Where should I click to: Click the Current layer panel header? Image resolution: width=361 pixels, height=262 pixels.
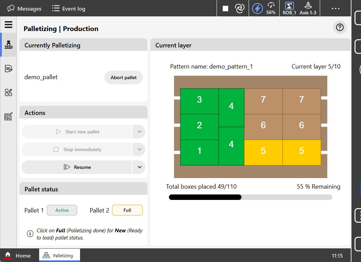[x=251, y=45]
